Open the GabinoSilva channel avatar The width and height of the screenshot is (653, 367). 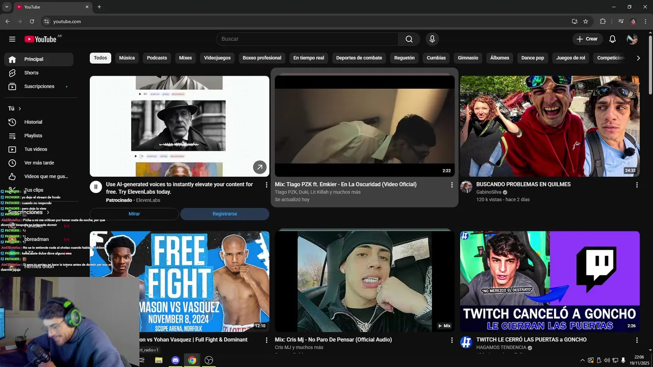coord(466,187)
